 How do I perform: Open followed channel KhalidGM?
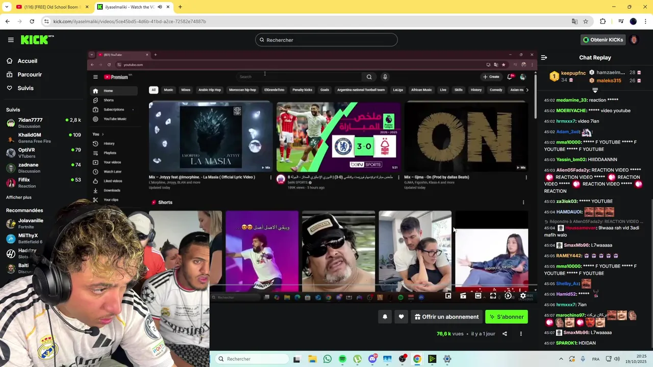click(x=43, y=138)
